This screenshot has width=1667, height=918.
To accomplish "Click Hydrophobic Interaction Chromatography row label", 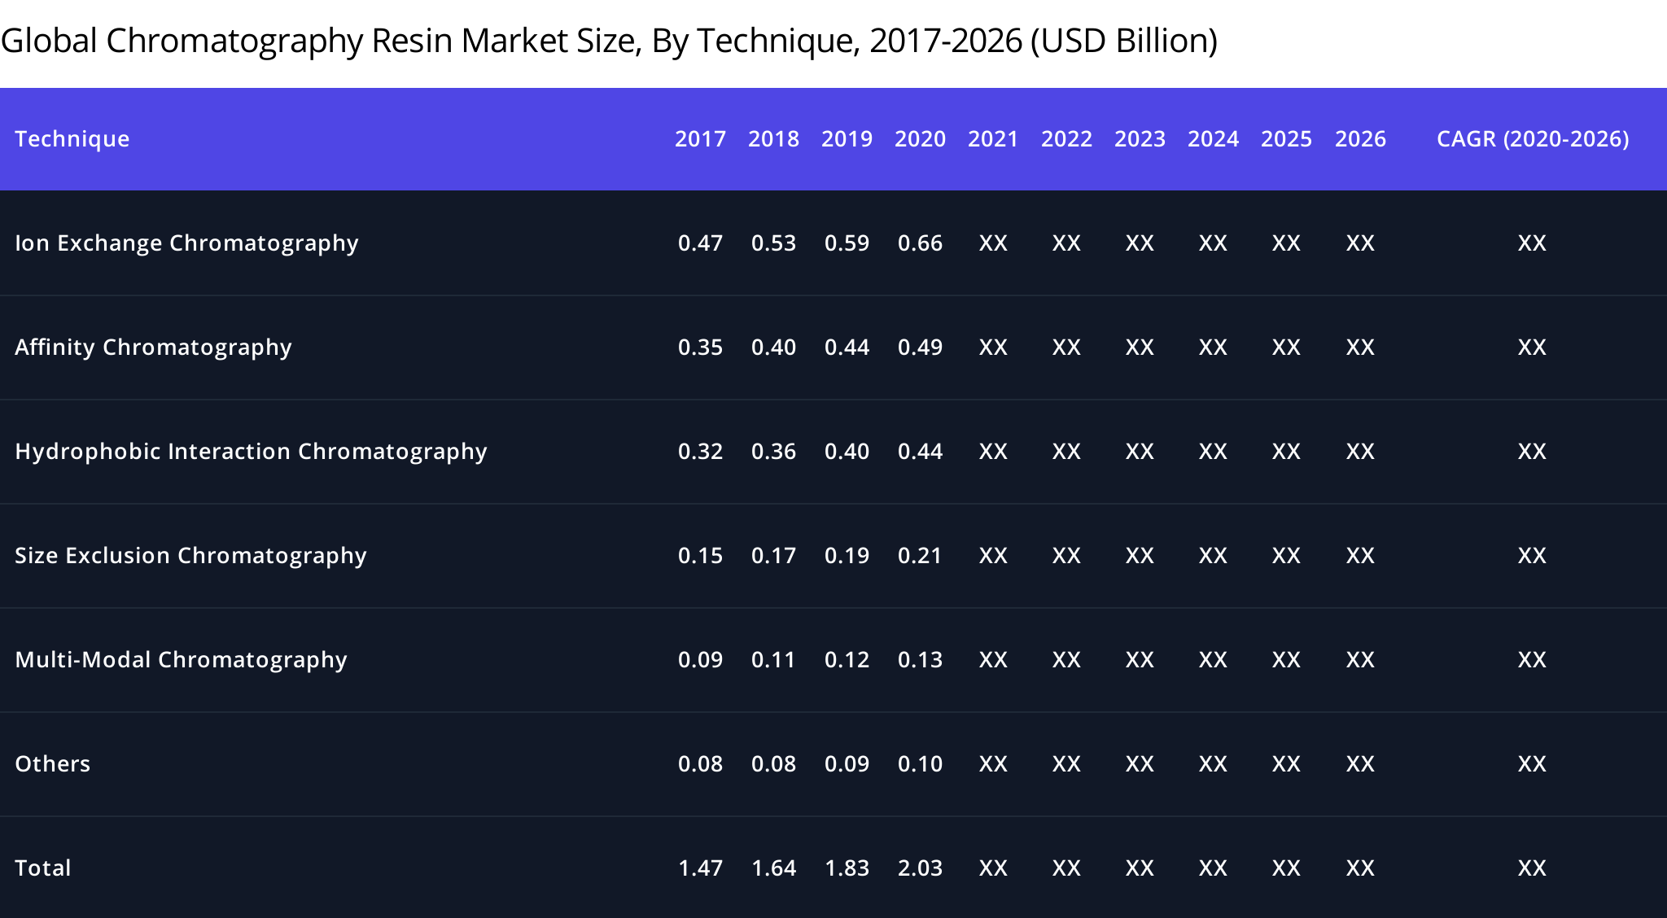I will pos(251,452).
